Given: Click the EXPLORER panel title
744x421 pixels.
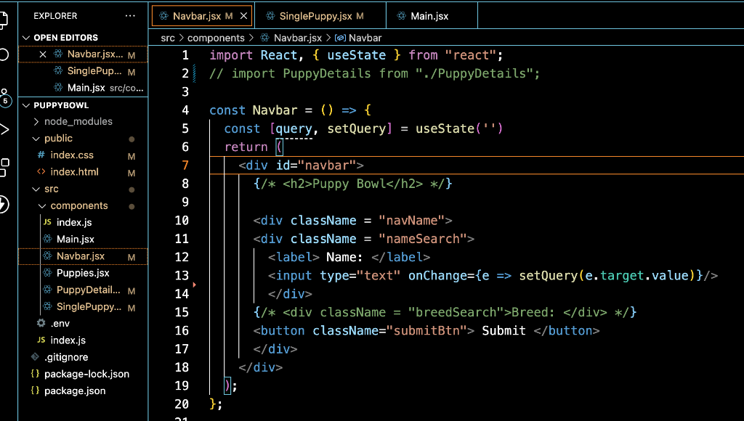Looking at the screenshot, I should pos(55,16).
